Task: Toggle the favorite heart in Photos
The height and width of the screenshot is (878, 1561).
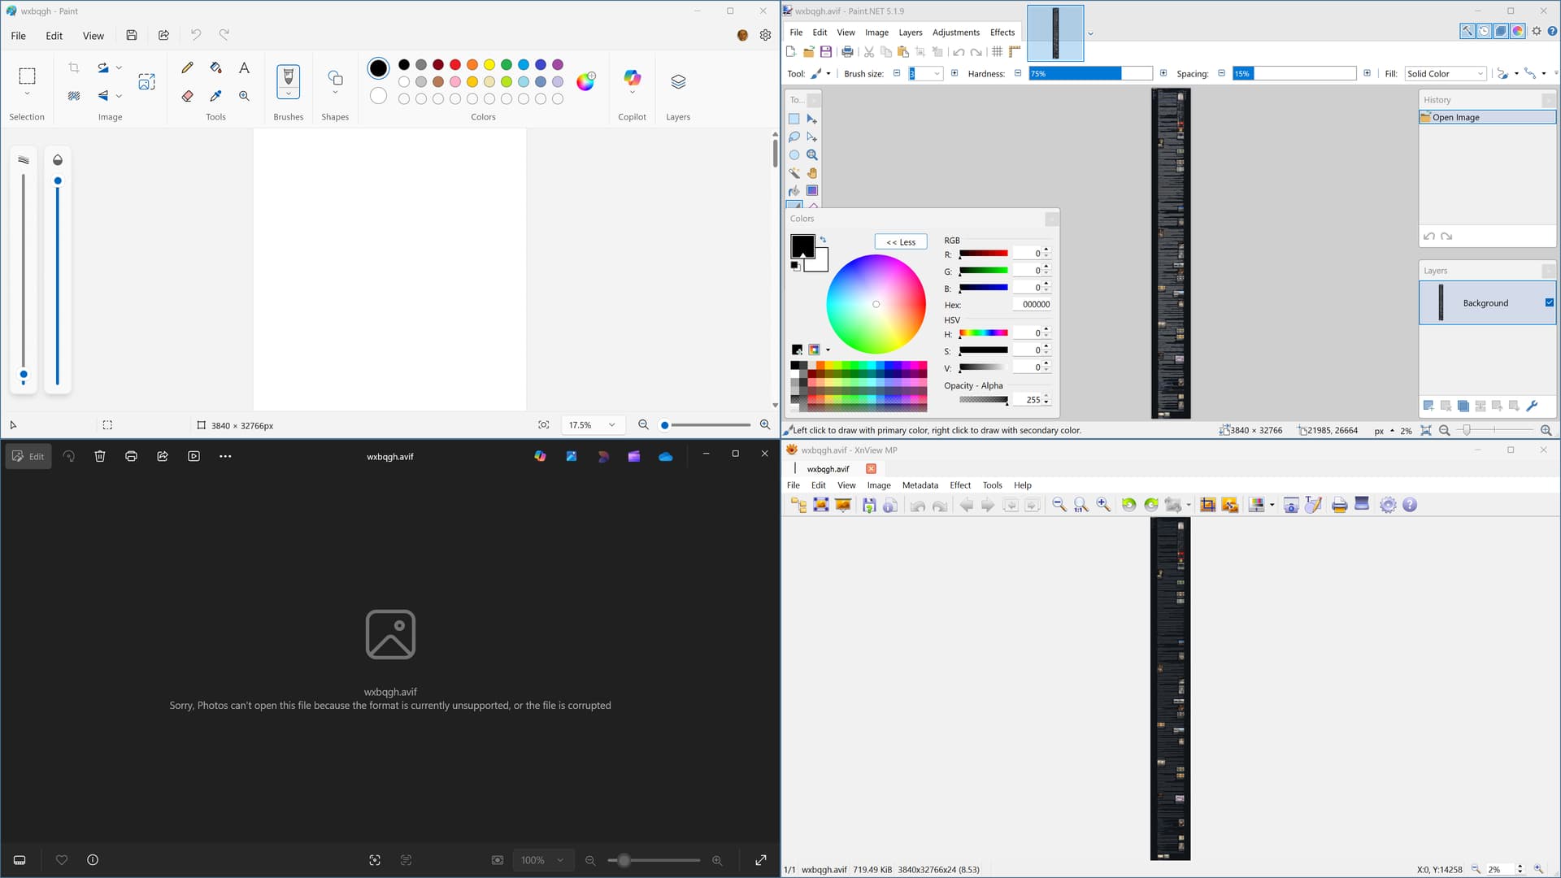Action: [x=62, y=860]
